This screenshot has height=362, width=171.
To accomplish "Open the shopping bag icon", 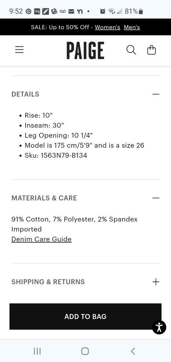I will coord(151,50).
